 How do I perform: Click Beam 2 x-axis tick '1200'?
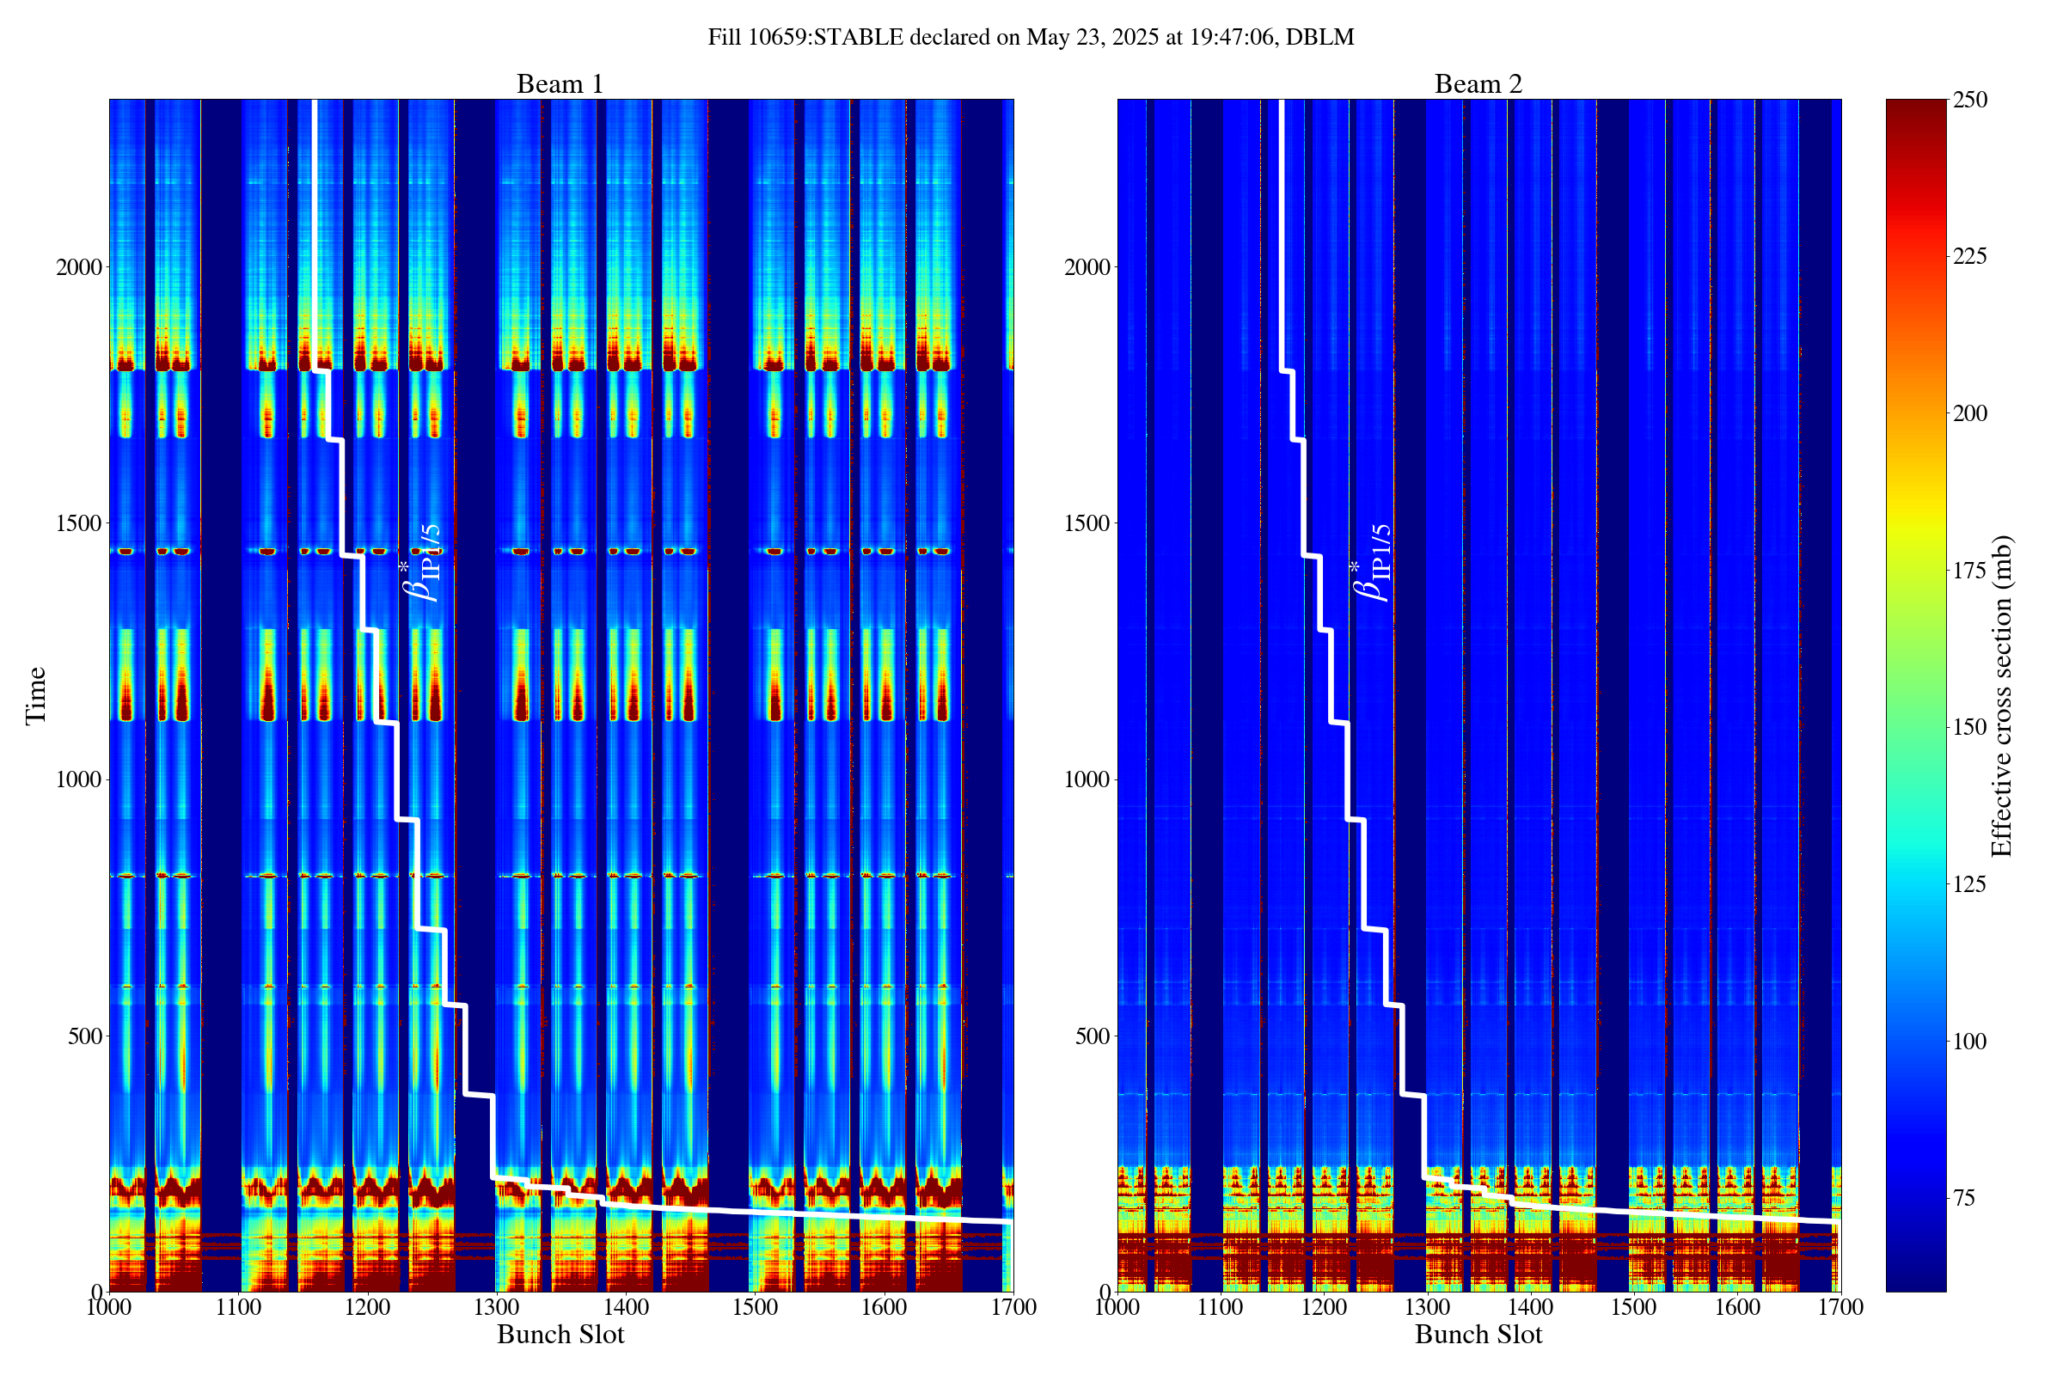pos(1325,1307)
